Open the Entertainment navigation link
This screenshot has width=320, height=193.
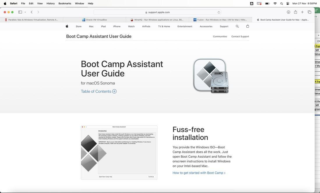coord(185,26)
